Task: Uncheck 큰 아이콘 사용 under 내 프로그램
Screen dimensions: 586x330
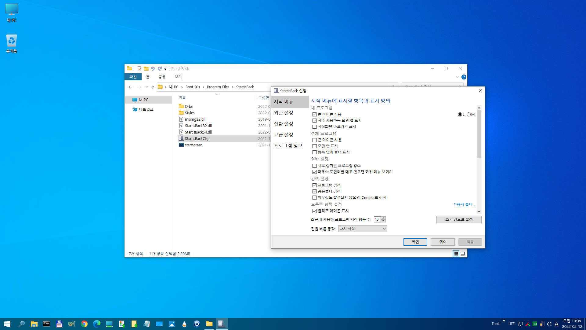Action: (314, 114)
